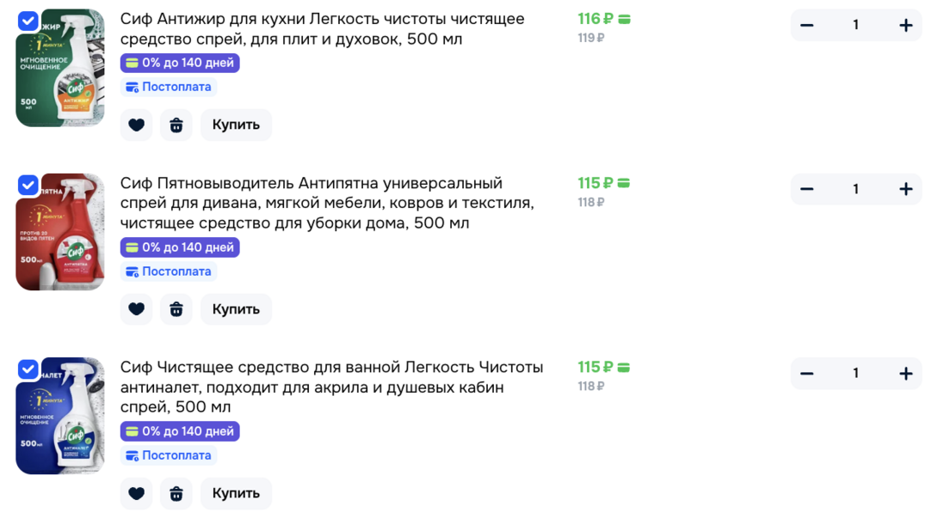
Task: Trash the Сиф bathroom cleaner item
Action: tap(176, 493)
